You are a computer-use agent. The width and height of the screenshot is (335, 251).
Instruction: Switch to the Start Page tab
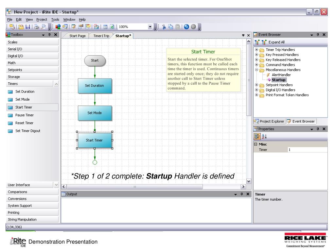[77, 36]
